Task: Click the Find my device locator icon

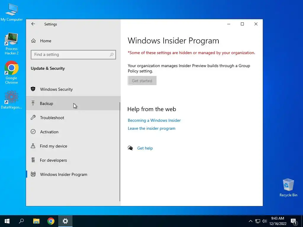Action: click(x=33, y=146)
